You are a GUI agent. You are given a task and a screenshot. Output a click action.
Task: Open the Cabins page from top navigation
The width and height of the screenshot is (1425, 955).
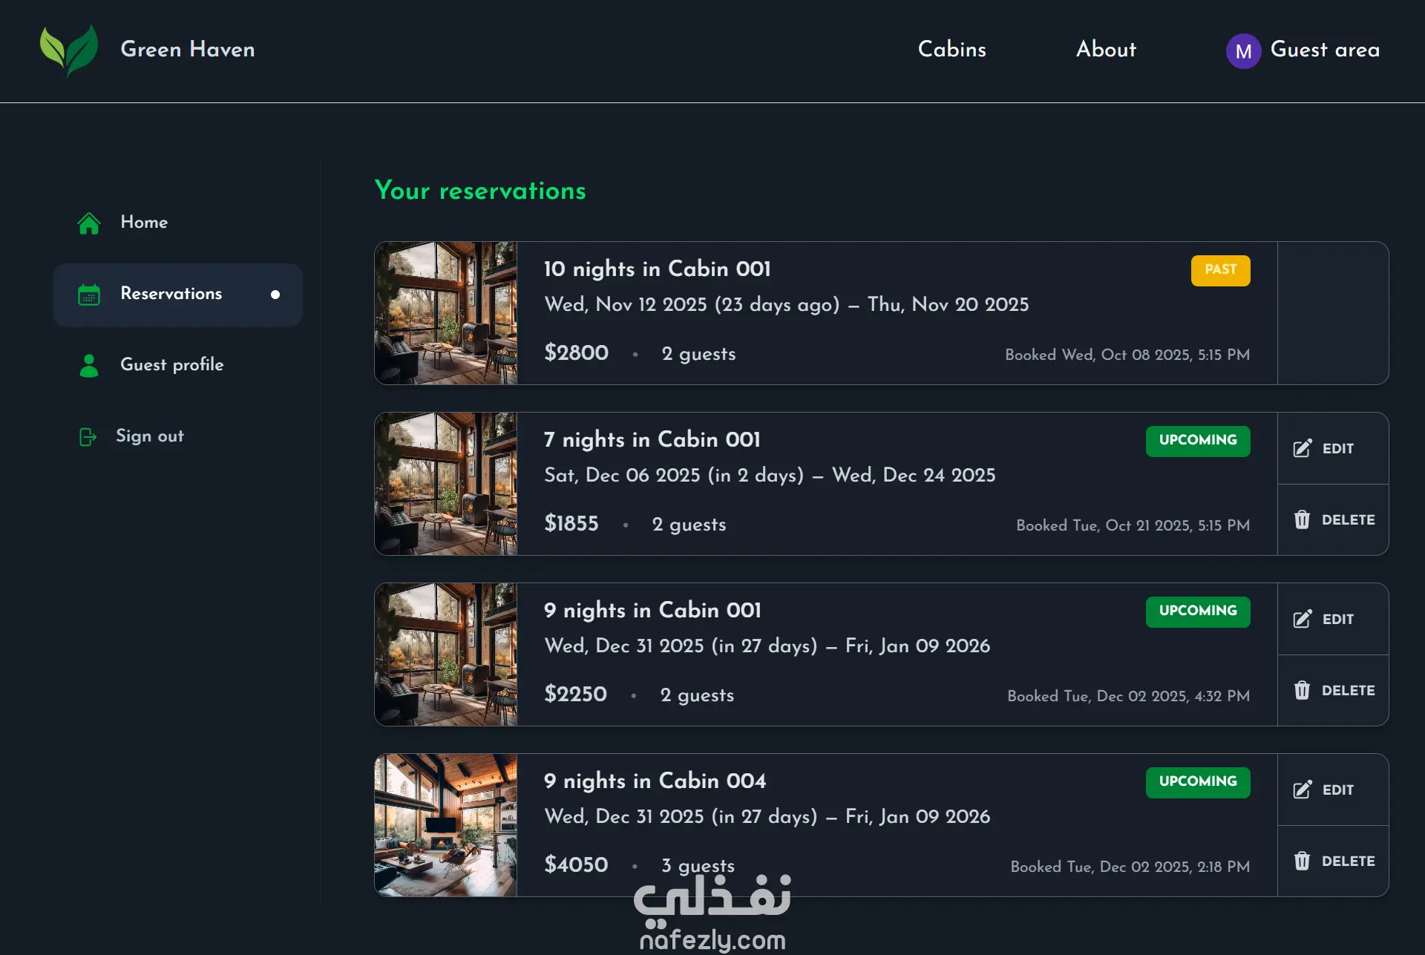(951, 50)
